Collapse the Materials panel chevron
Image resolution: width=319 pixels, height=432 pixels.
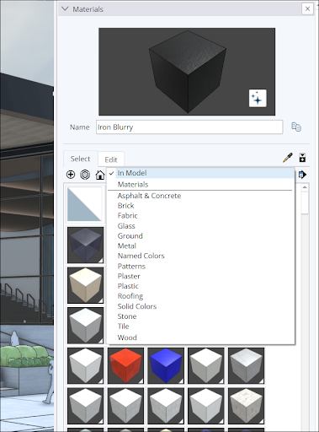[65, 8]
